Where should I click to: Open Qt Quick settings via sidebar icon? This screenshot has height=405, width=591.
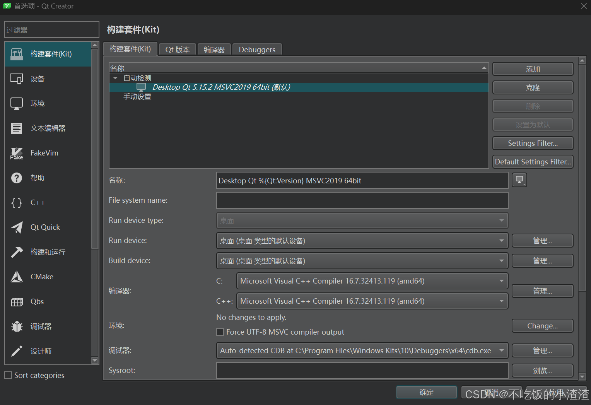pos(17,227)
